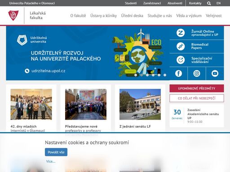230x172 pixels.
Task: Open the Zaměstnanci top menu
Action: tap(152, 3)
